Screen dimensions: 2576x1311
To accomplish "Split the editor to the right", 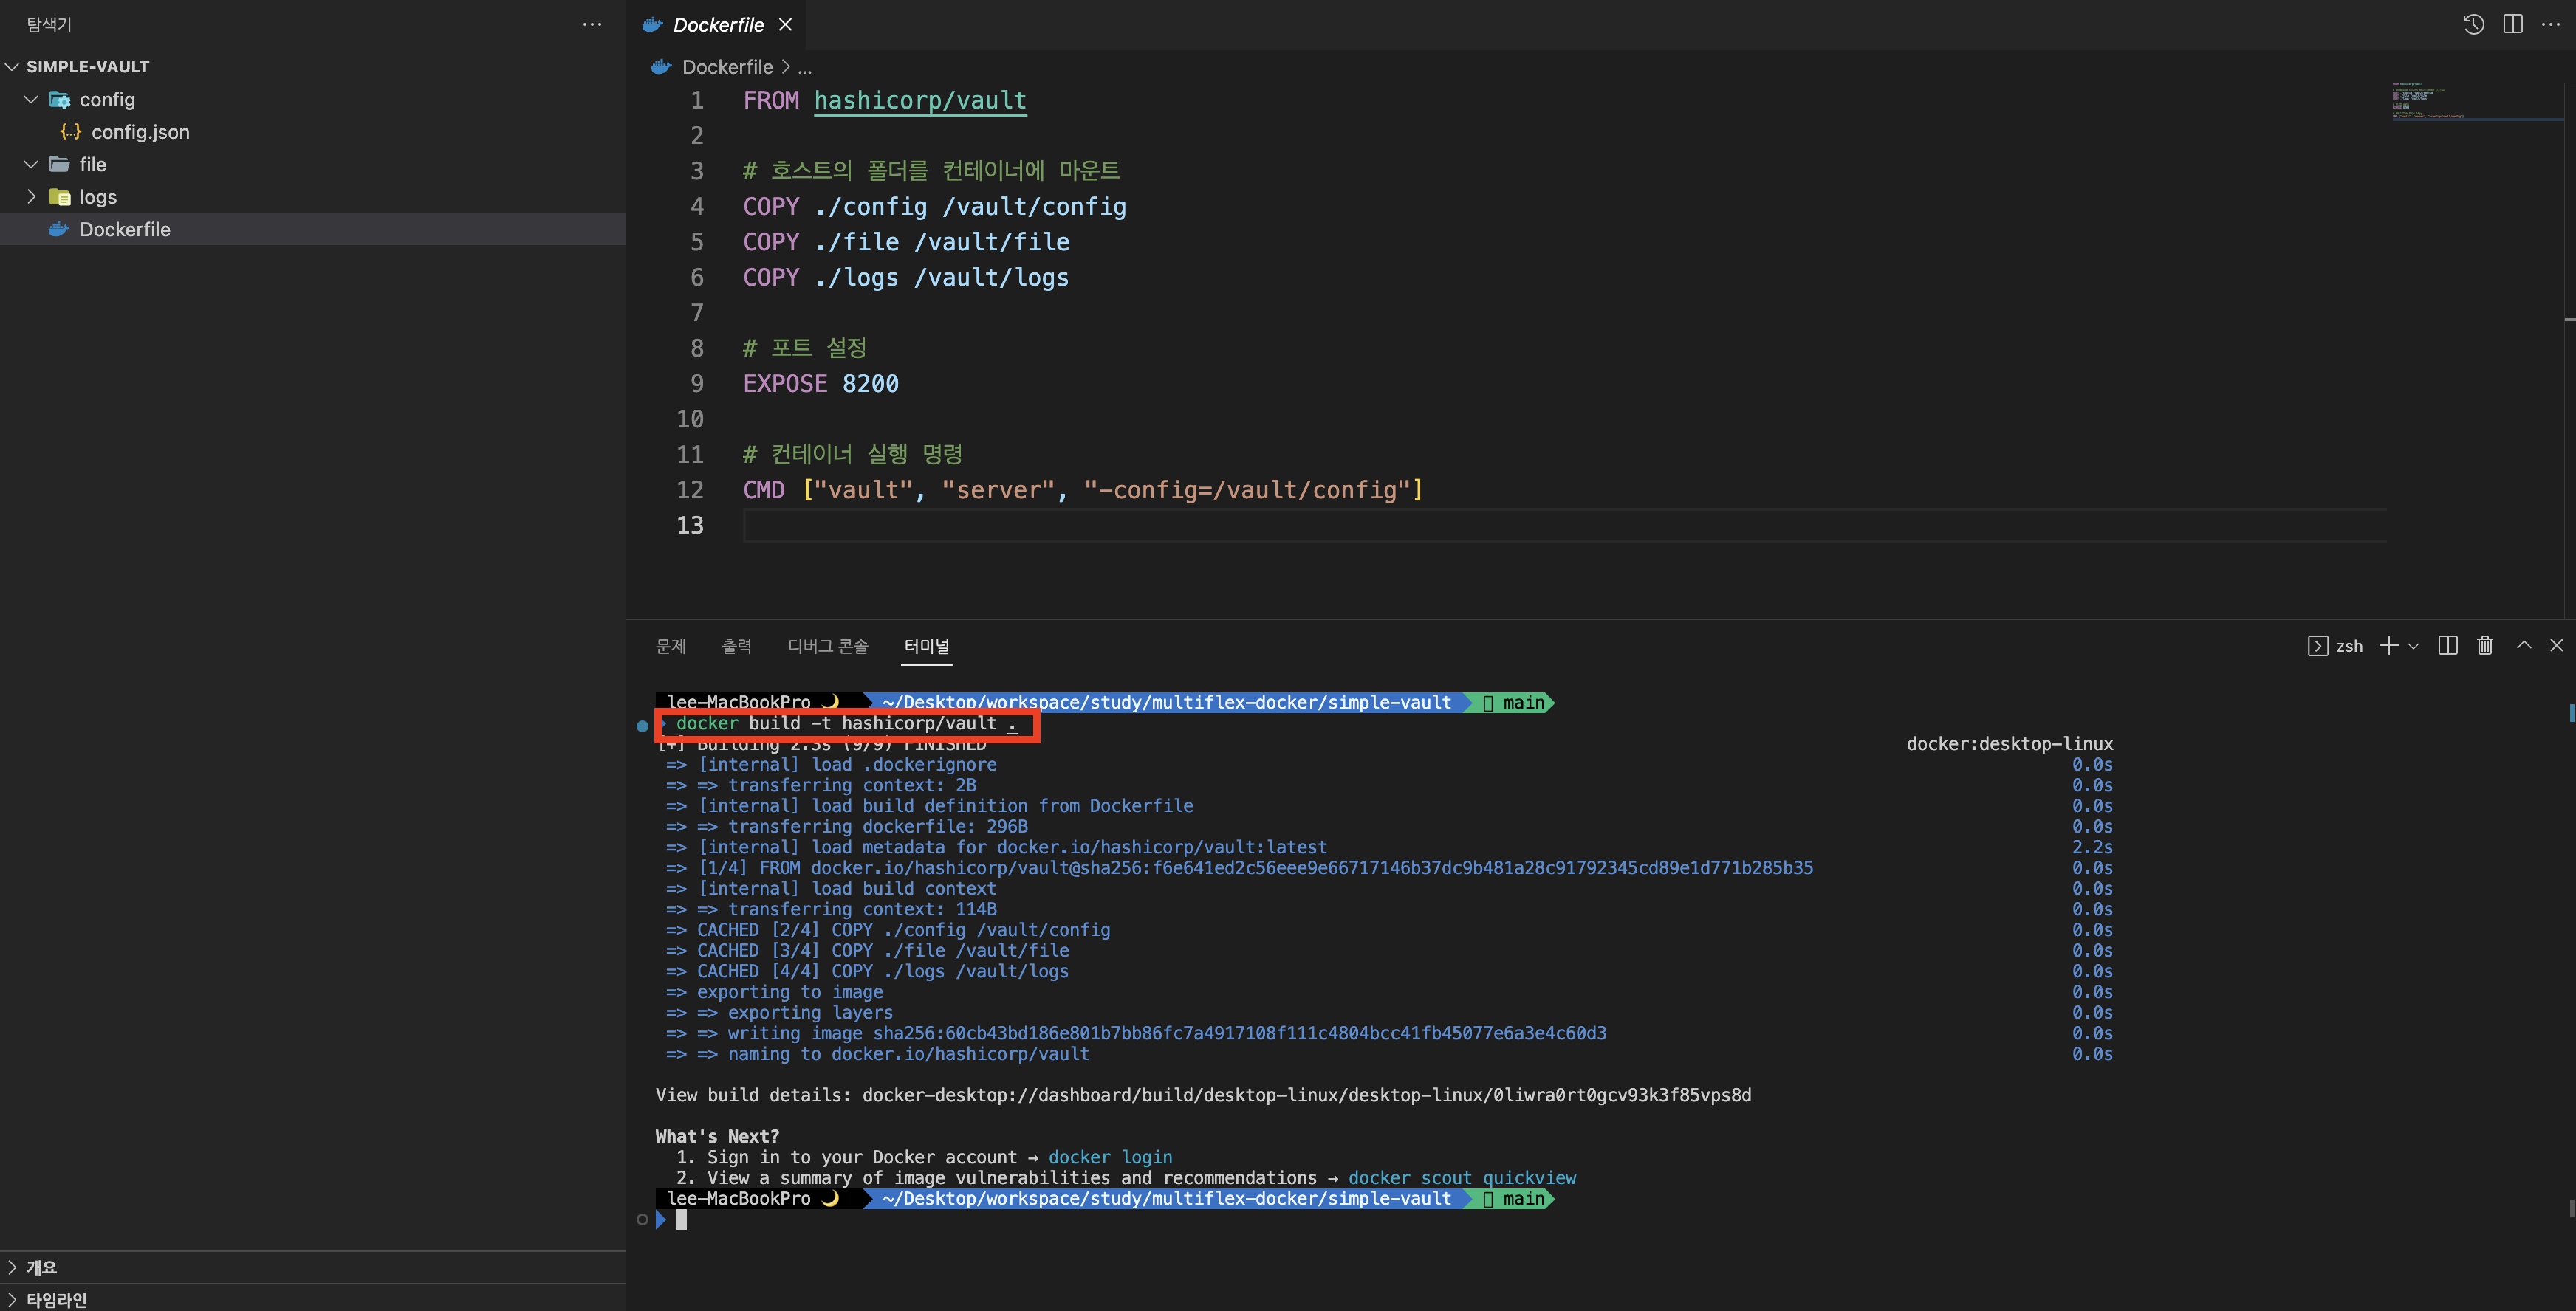I will [x=2513, y=24].
